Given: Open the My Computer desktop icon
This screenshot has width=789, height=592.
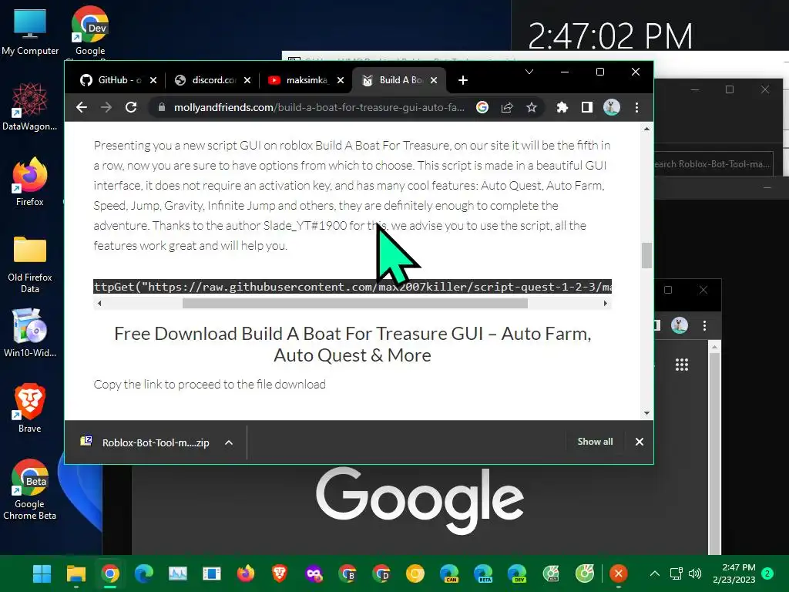Looking at the screenshot, I should tap(30, 32).
